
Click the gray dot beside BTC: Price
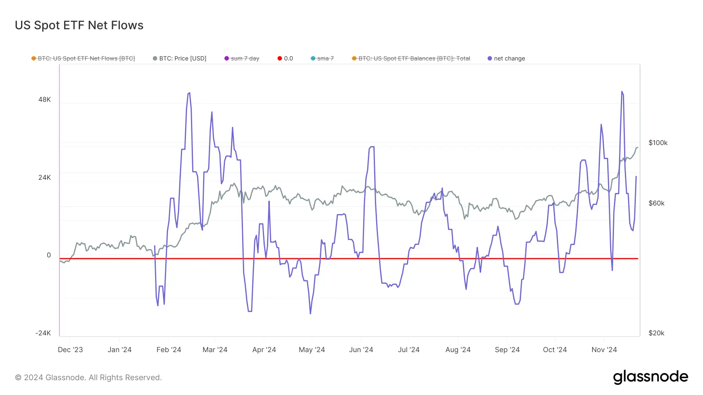(155, 58)
